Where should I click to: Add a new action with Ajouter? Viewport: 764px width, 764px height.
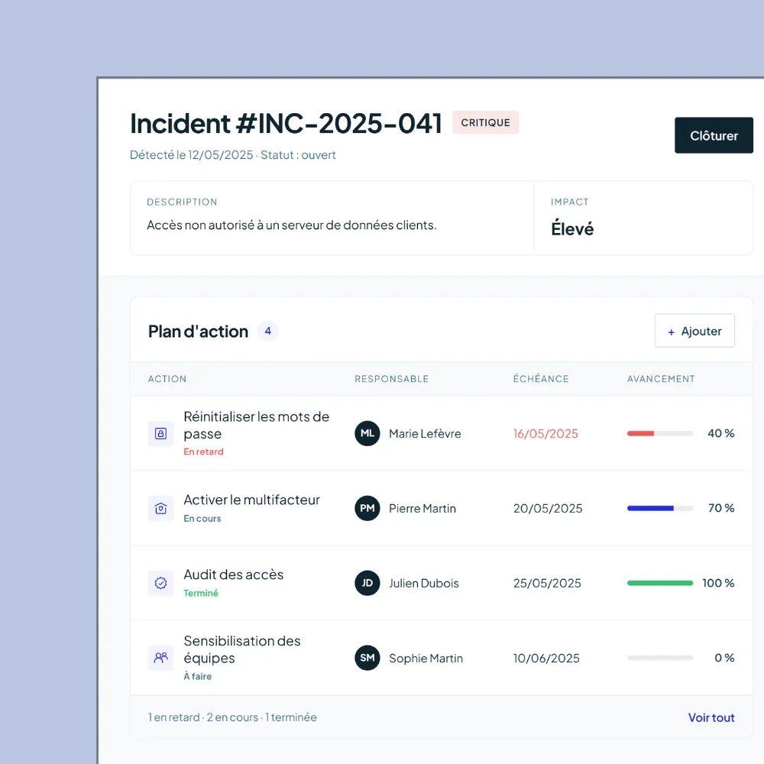pos(694,331)
